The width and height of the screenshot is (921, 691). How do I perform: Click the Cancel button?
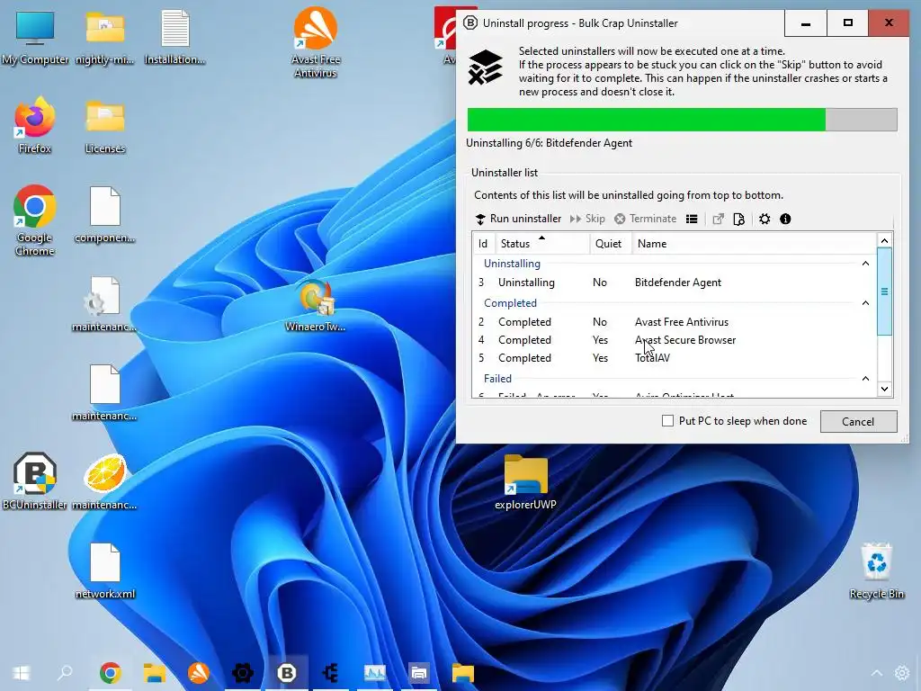(x=858, y=421)
